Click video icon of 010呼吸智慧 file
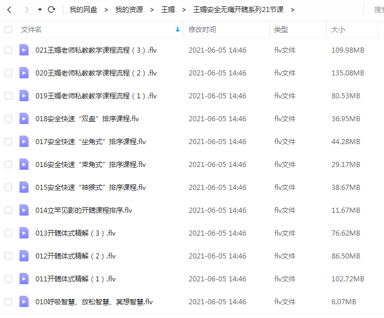 (x=24, y=301)
